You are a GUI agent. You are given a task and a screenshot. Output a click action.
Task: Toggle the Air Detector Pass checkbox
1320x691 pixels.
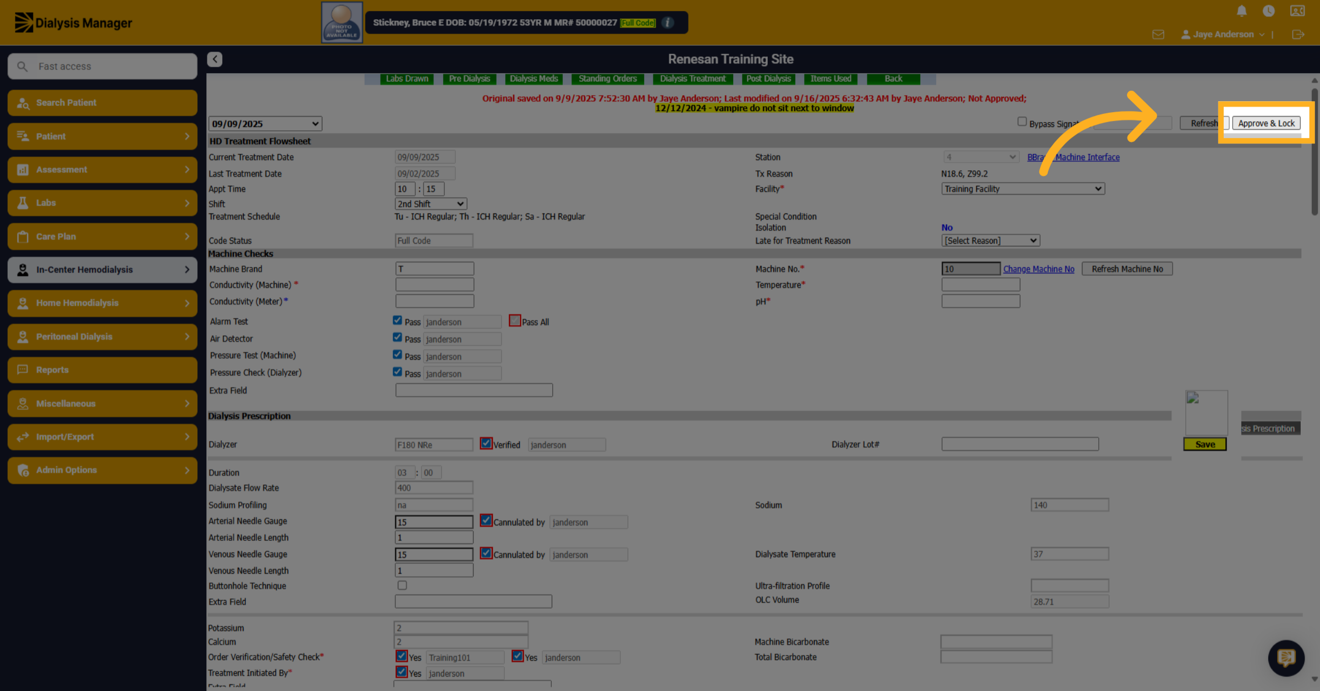coord(397,337)
